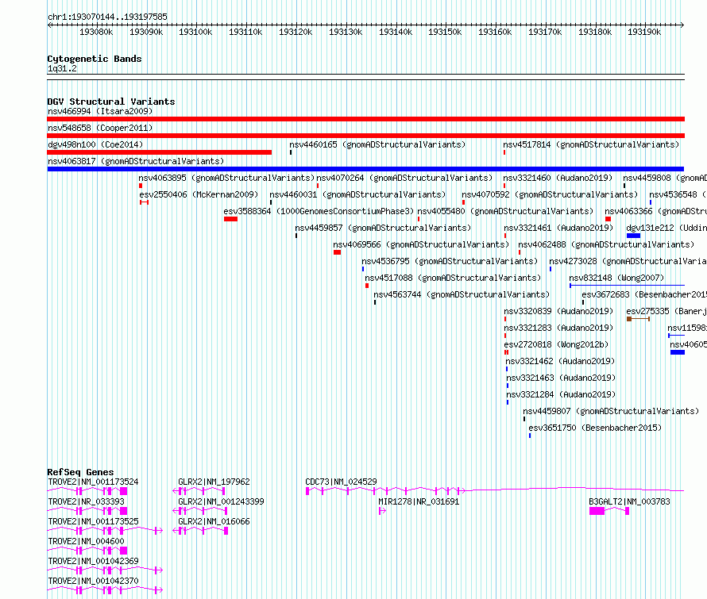707x599 pixels.
Task: Click the nsv4063366 red block glyph
Action: [x=608, y=219]
